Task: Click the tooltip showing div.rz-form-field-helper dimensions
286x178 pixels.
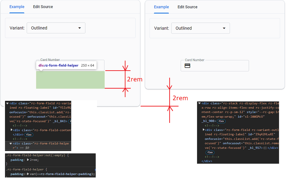Action: coord(66,65)
